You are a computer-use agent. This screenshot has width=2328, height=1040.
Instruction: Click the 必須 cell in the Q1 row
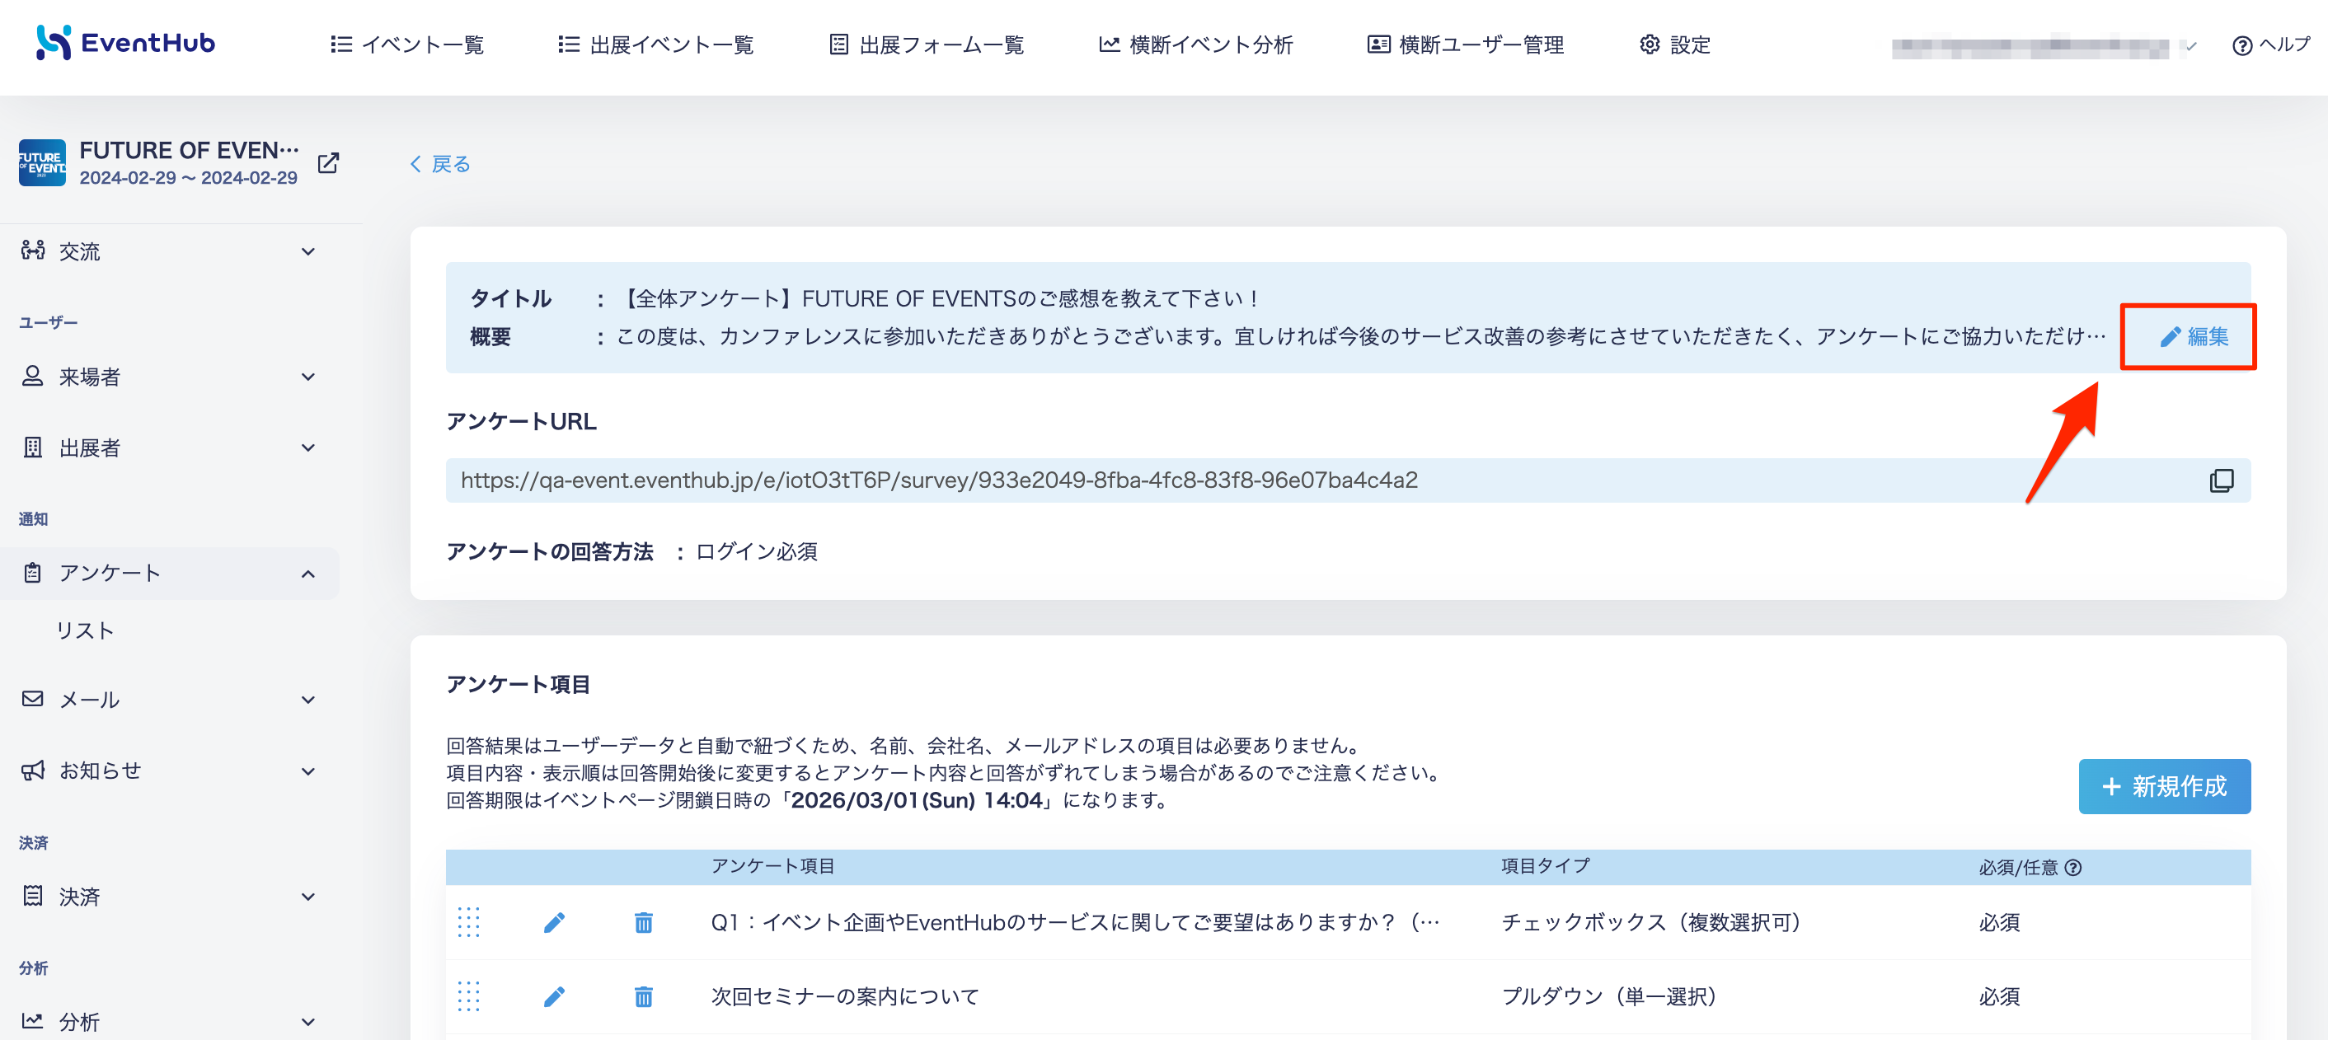(1999, 921)
